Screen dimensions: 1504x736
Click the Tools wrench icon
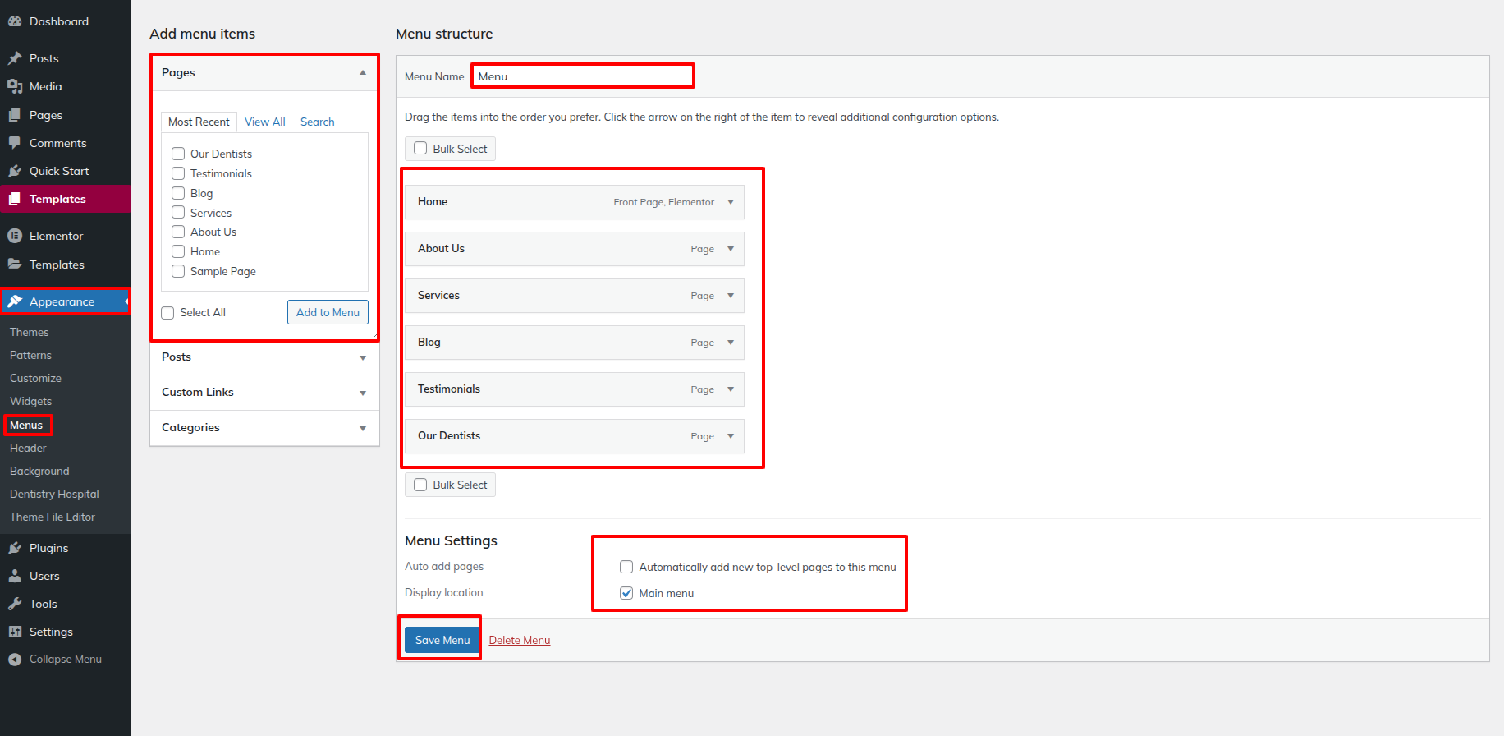15,604
